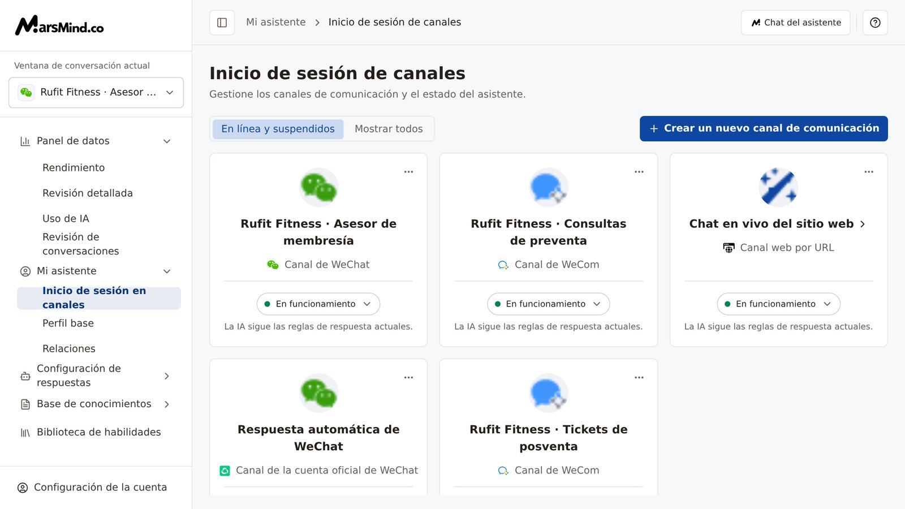Click WeChat avatar on Respuesta automática de WeChat card

tap(318, 393)
